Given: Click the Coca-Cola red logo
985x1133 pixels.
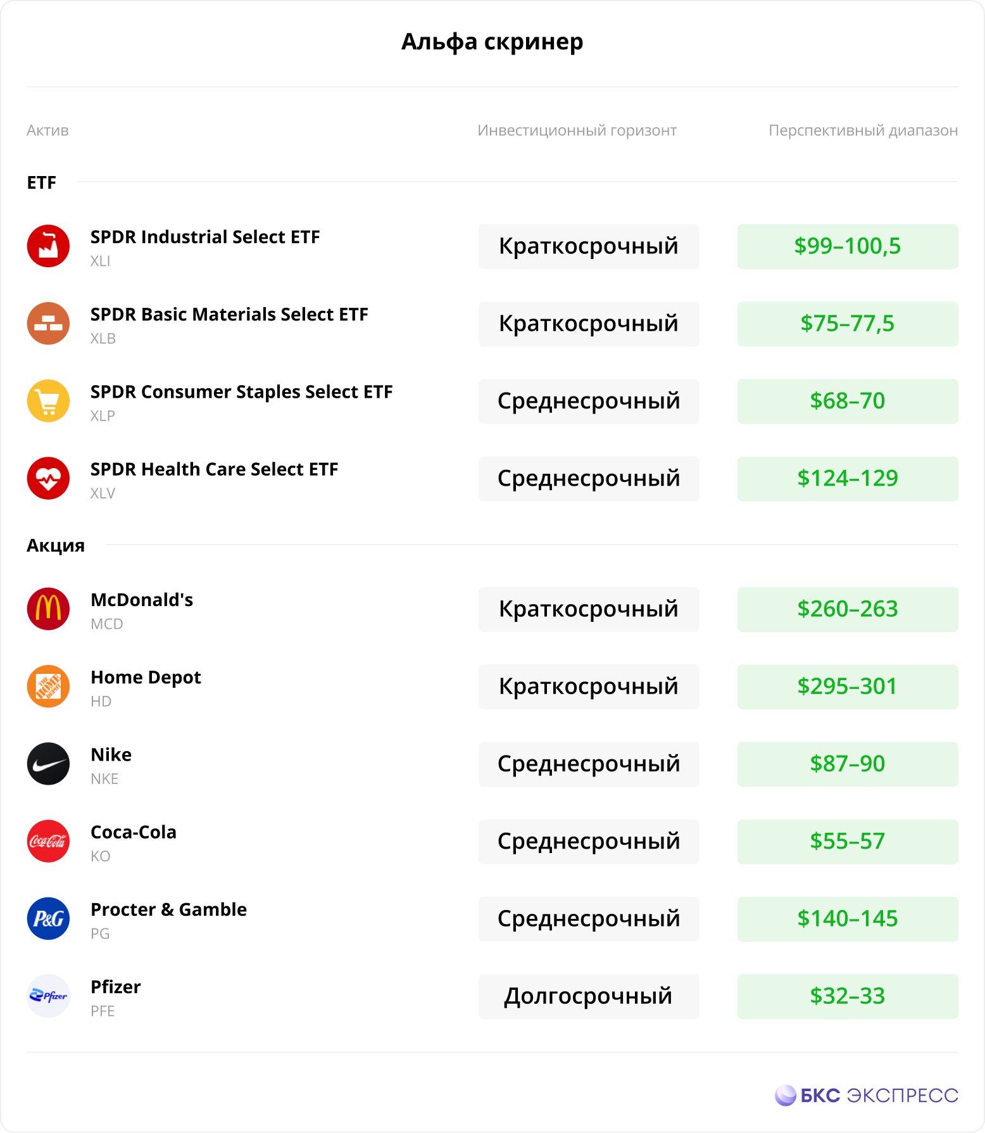Looking at the screenshot, I should point(48,841).
